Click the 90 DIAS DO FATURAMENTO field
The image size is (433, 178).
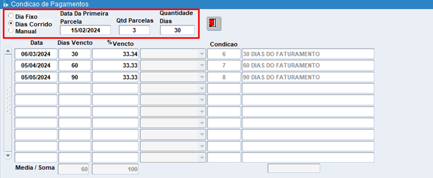tap(307, 77)
